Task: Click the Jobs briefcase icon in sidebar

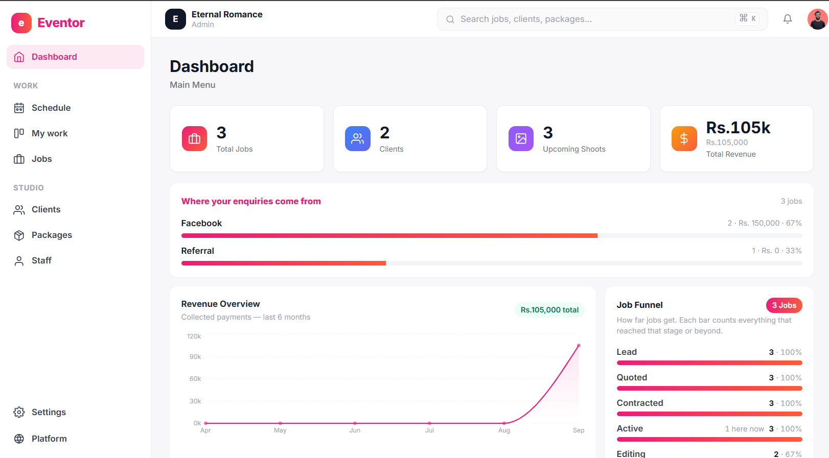Action: click(x=19, y=159)
